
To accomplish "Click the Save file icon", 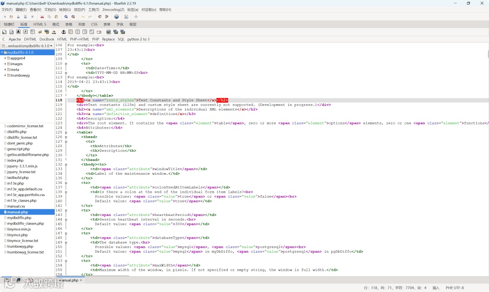I will 18,17.
